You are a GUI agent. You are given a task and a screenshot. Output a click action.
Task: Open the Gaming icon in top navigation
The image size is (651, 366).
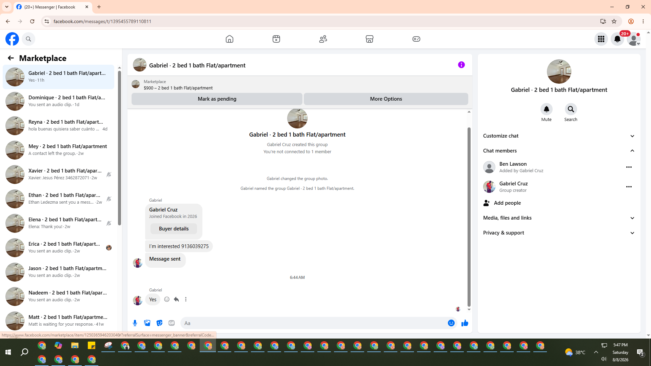pos(416,39)
